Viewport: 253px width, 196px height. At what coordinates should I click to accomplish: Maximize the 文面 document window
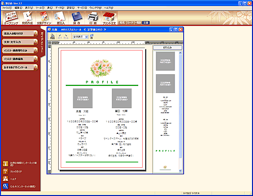pos(176,30)
